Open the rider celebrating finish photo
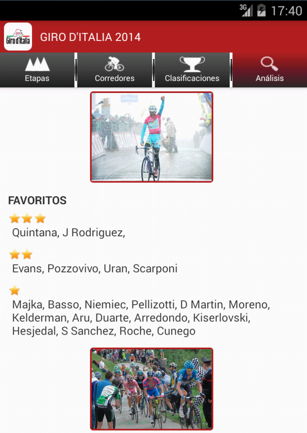This screenshot has height=433, width=307. [x=152, y=137]
